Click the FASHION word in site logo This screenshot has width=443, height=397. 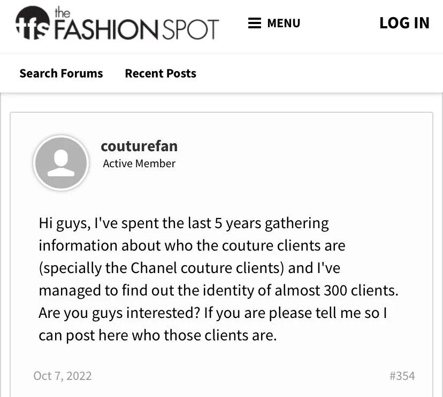tap(106, 29)
